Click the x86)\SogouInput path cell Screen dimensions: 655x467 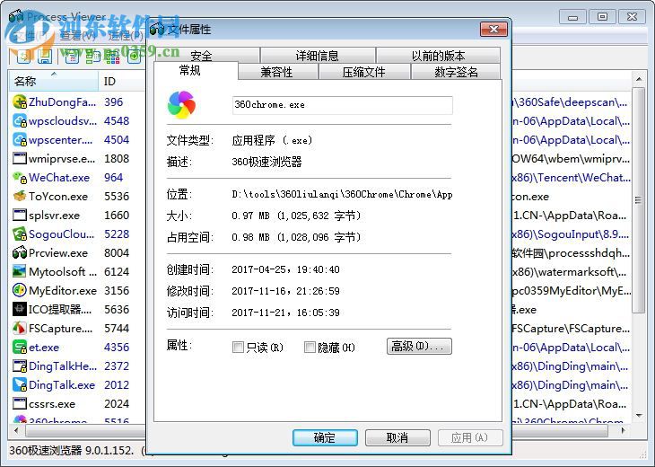click(x=571, y=233)
